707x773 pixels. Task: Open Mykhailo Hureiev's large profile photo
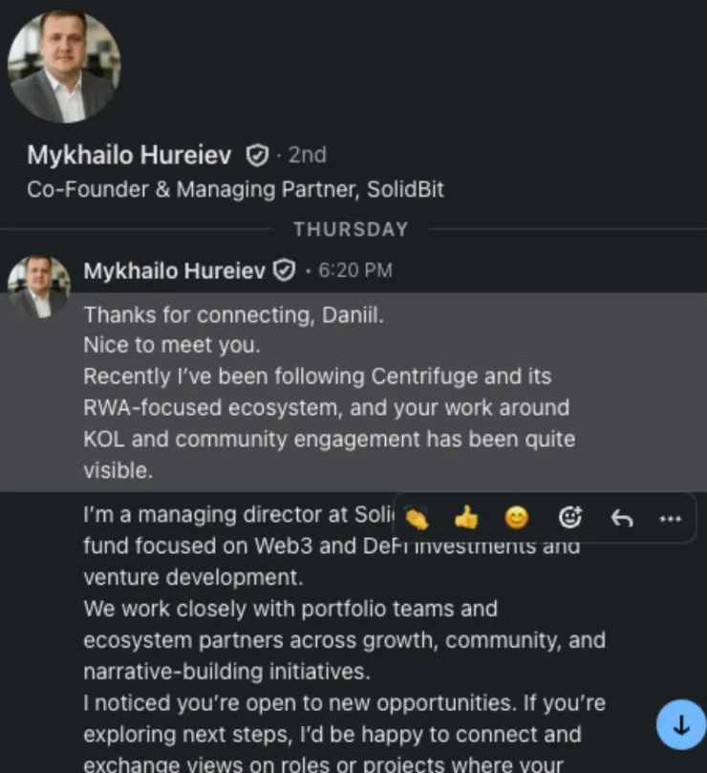[x=64, y=65]
